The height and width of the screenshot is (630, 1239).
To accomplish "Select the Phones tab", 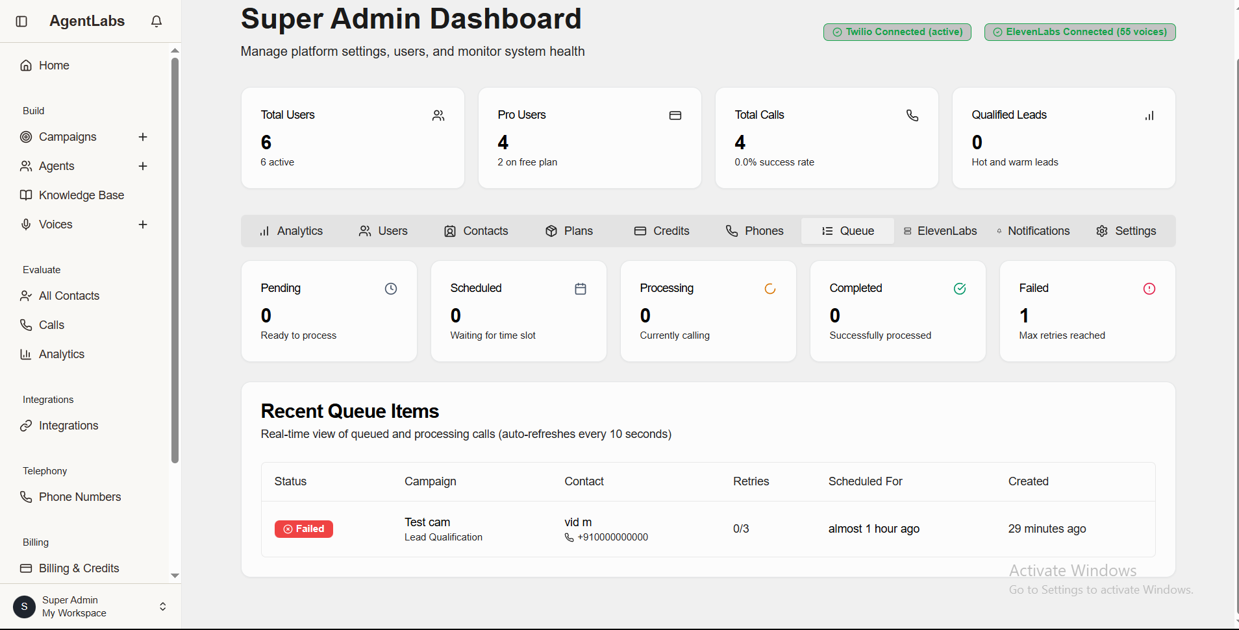I will tap(754, 230).
